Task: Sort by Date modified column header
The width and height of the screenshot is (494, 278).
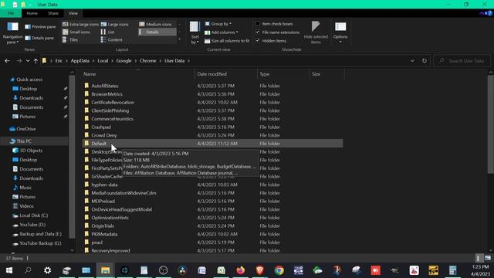Action: pos(226,74)
